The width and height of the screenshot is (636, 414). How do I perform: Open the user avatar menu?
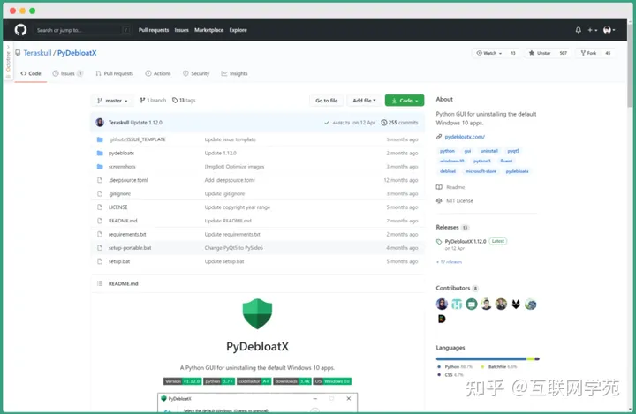(x=609, y=30)
